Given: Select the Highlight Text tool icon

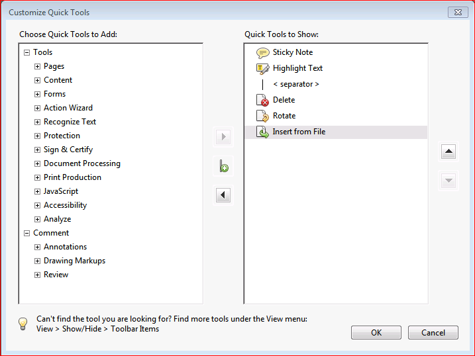Looking at the screenshot, I should pos(263,68).
